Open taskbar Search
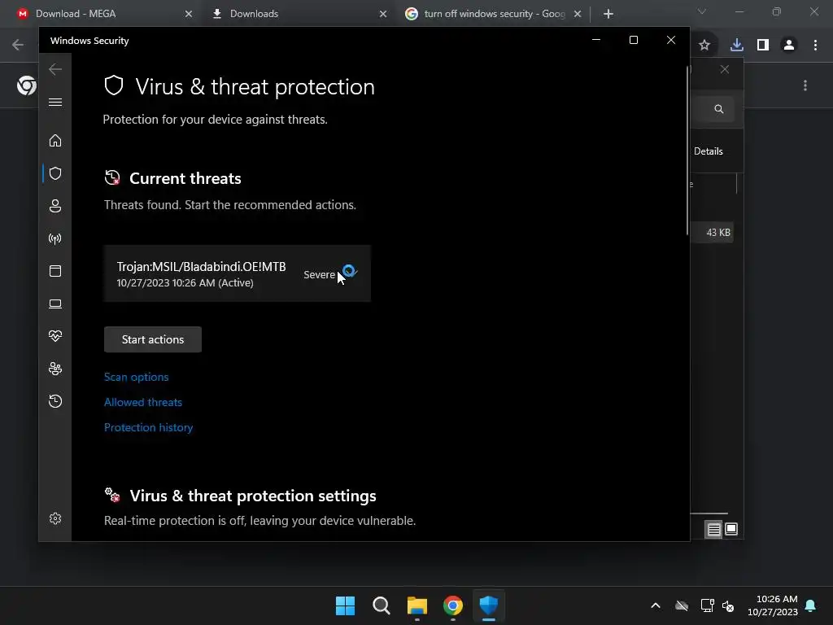The height and width of the screenshot is (625, 833). click(x=382, y=605)
